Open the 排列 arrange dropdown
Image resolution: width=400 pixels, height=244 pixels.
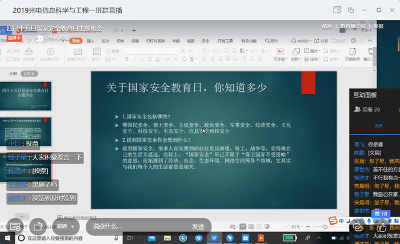click(312, 59)
